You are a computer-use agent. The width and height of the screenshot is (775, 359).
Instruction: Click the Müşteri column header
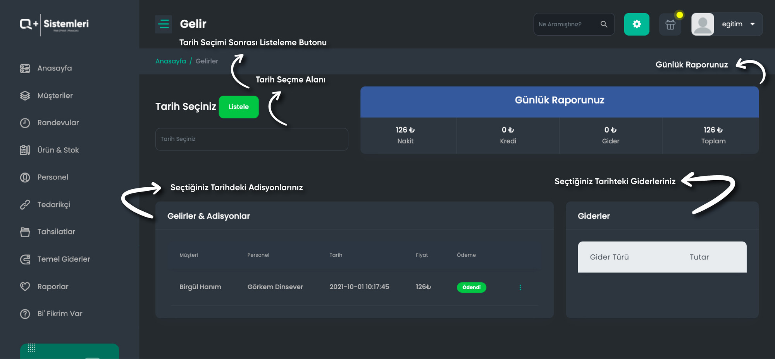coord(189,255)
